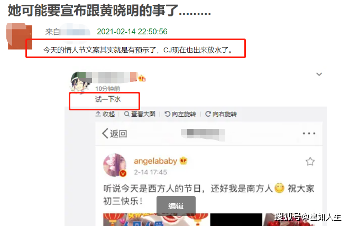Click the upload arrow icon beside 收起
The image size is (349, 226).
pos(98,114)
